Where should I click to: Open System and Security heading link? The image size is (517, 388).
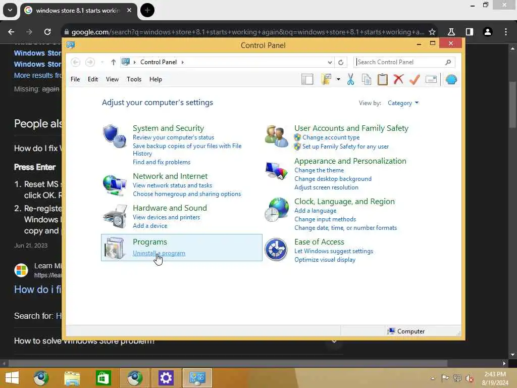[168, 128]
